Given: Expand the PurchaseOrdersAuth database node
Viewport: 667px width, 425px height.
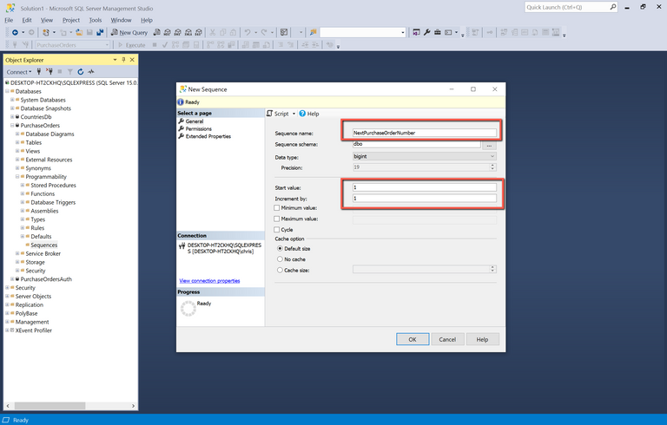Looking at the screenshot, I should (12, 279).
